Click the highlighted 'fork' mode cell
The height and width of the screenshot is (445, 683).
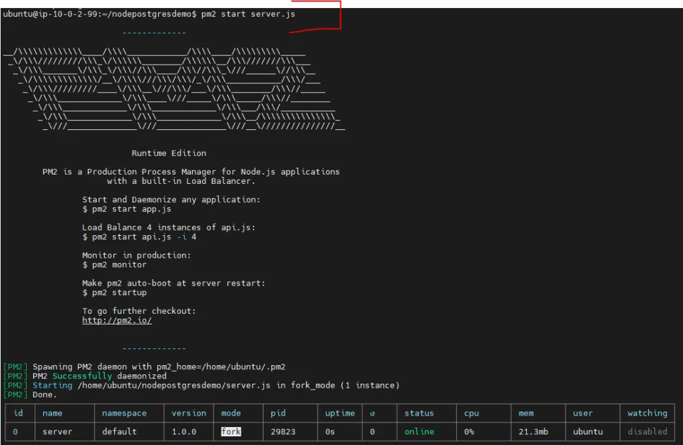(x=231, y=432)
